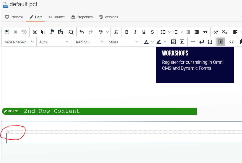Click the Save icon
This screenshot has height=163, width=242.
click(7, 32)
